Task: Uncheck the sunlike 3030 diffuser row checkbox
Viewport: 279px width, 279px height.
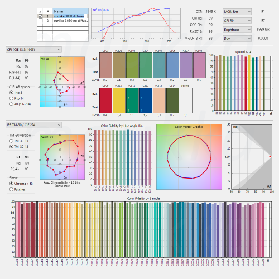Action: point(40,16)
